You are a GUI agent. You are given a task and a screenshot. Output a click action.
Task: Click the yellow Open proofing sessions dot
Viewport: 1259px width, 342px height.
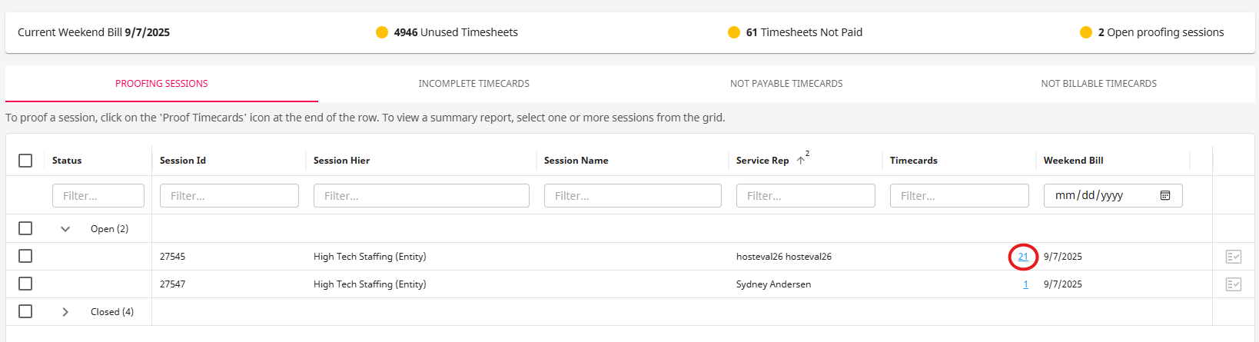click(1086, 32)
